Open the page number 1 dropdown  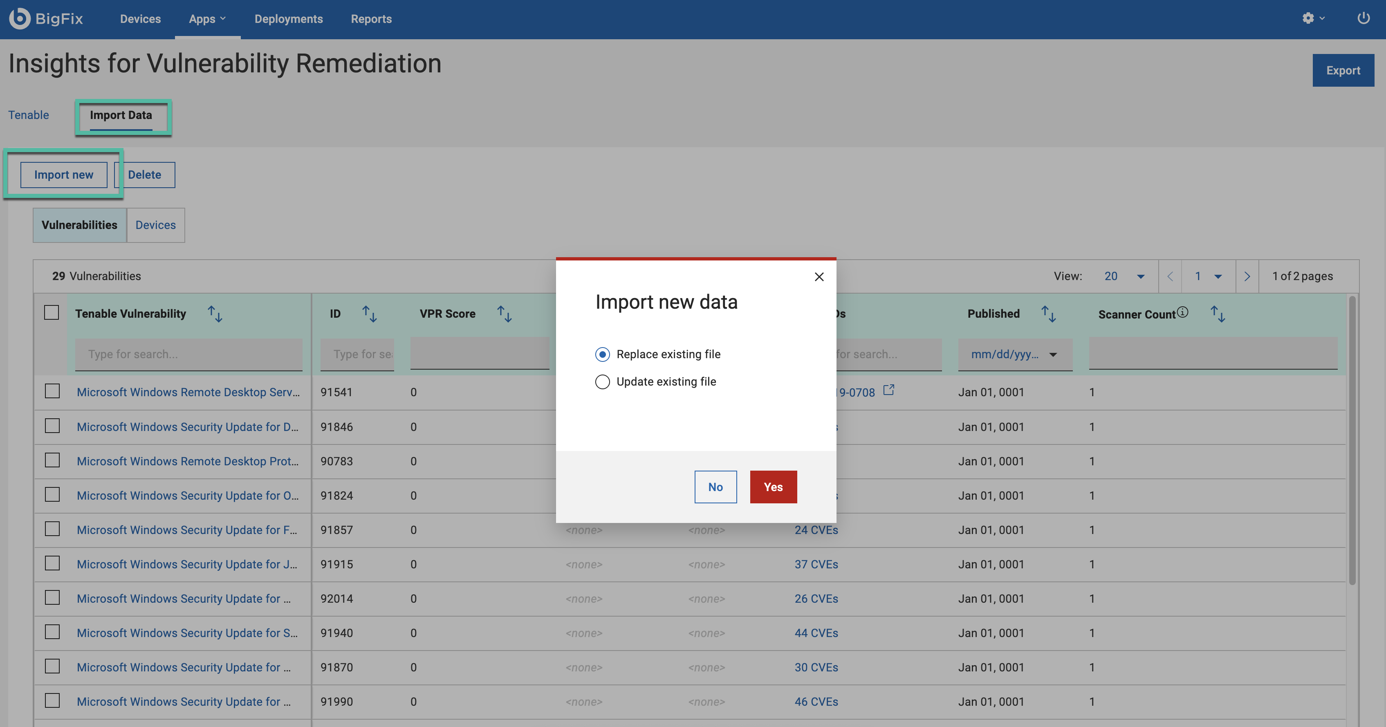tap(1208, 276)
